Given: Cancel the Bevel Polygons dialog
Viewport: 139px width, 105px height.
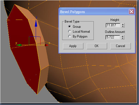Looking at the screenshot, I should click(x=120, y=46).
